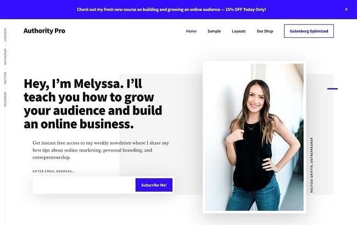This screenshot has width=357, height=225.
Task: Click the course promo announcement text
Action: pyautogui.click(x=171, y=9)
